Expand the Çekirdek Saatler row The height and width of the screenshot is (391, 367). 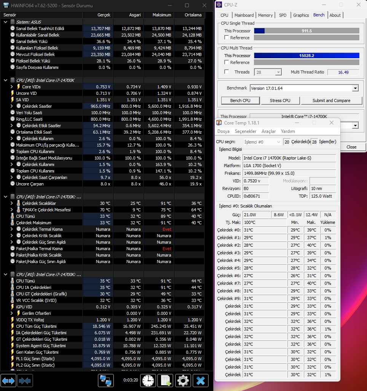12,106
